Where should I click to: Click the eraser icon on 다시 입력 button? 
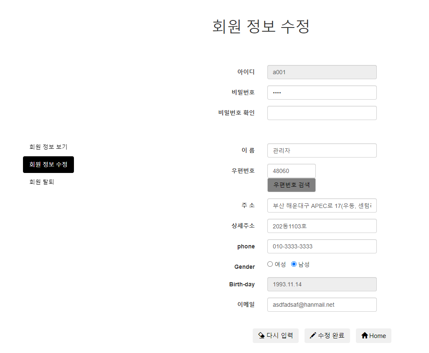261,335
